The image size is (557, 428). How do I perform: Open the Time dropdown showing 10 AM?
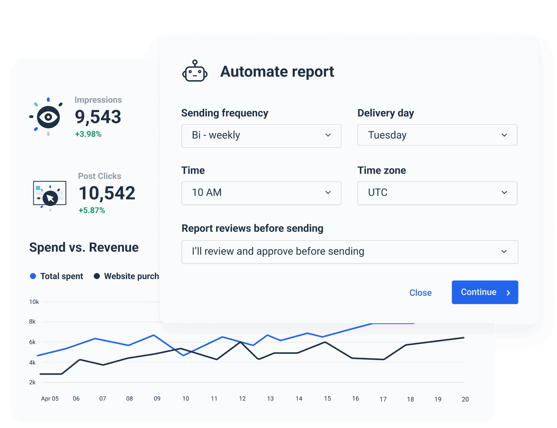[261, 193]
